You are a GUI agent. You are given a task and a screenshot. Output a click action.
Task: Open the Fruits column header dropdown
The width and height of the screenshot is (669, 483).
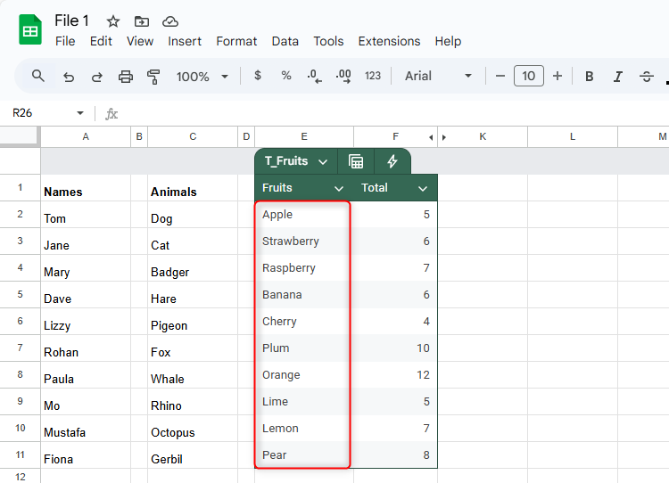[338, 188]
